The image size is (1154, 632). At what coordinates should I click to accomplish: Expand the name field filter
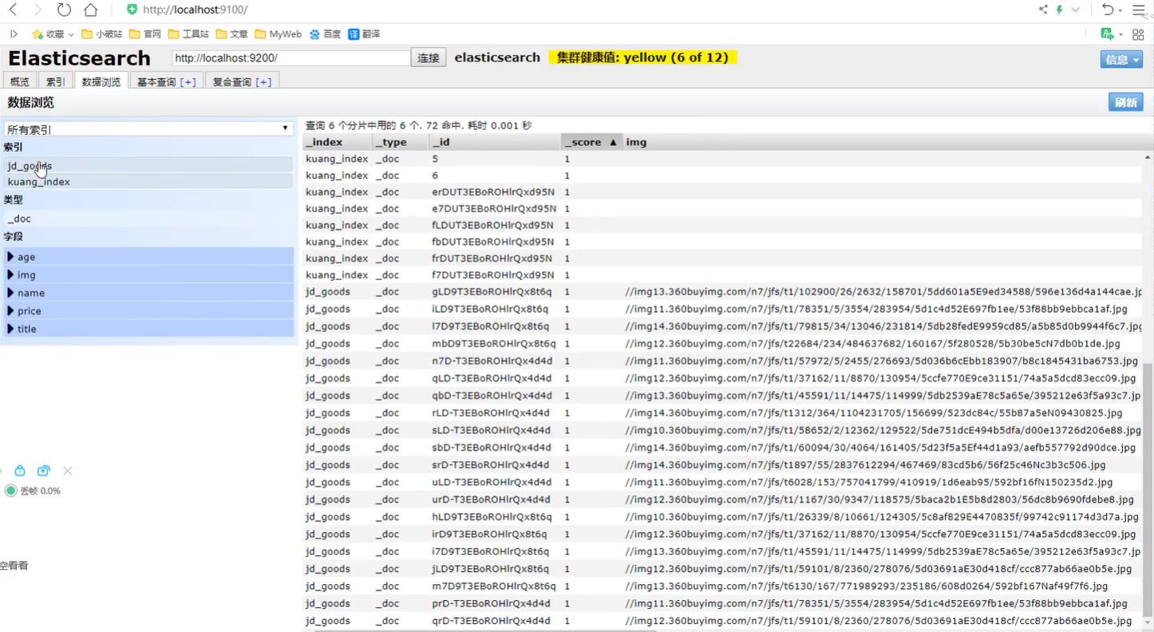[x=148, y=293]
